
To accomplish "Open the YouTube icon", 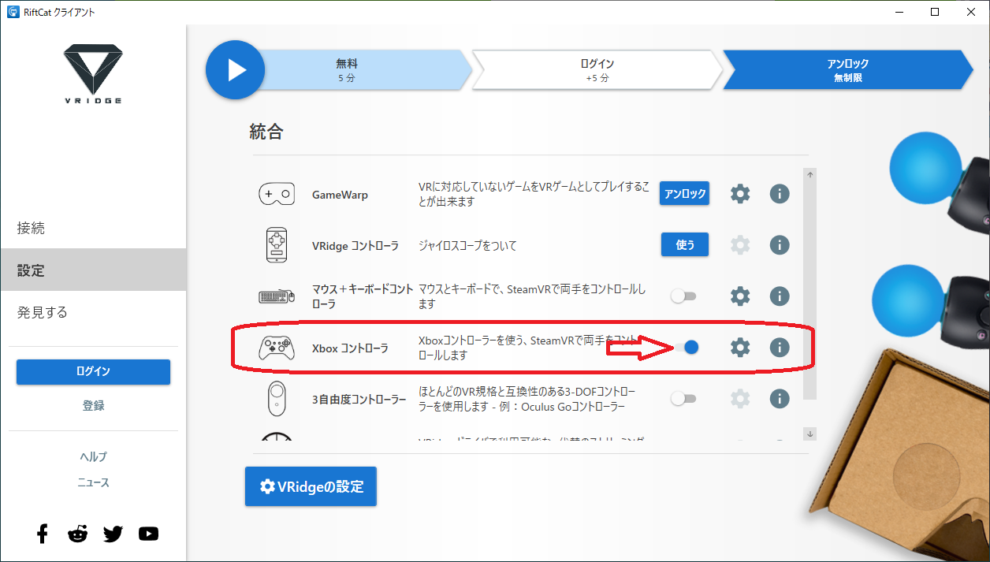I will click(x=148, y=534).
